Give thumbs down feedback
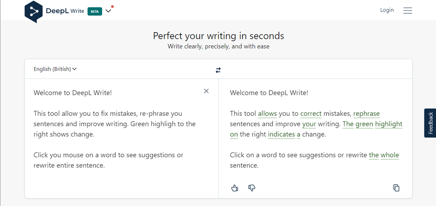This screenshot has height=206, width=436. (x=252, y=188)
